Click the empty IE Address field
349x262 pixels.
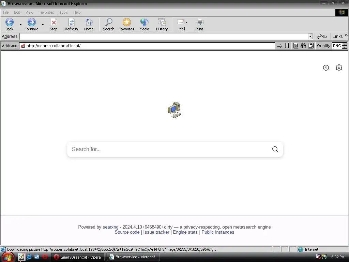click(164, 36)
